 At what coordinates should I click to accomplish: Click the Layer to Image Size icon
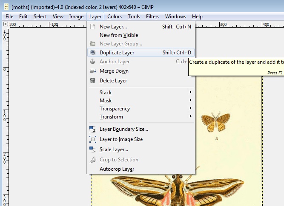[x=93, y=139]
